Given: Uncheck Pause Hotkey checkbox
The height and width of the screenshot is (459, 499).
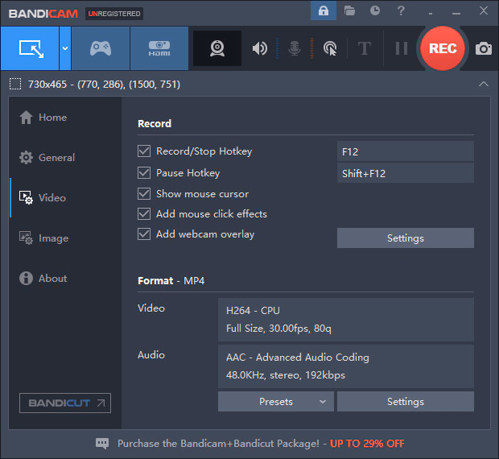Looking at the screenshot, I should (x=144, y=173).
